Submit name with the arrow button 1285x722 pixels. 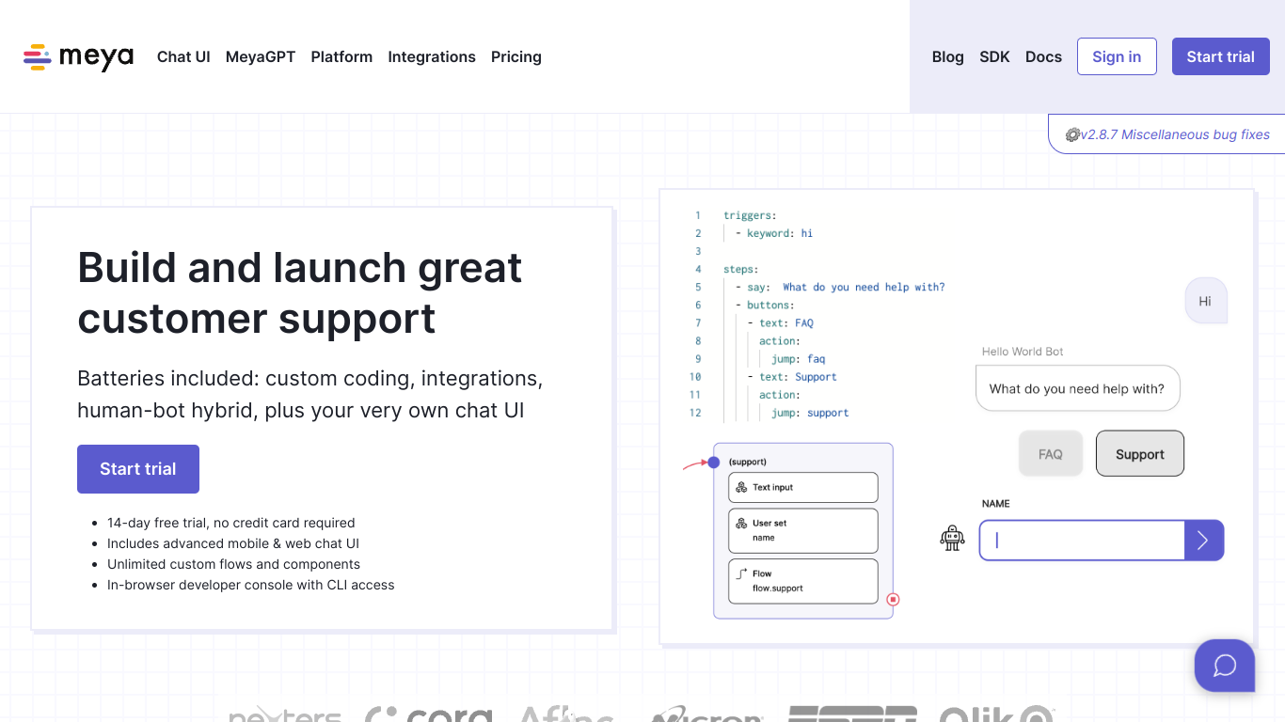point(1203,540)
